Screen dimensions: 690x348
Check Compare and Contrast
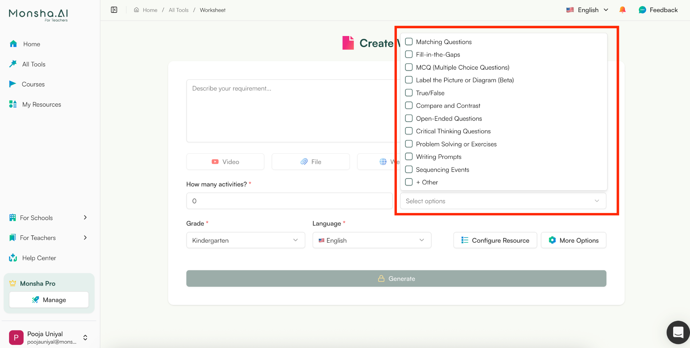[409, 105]
